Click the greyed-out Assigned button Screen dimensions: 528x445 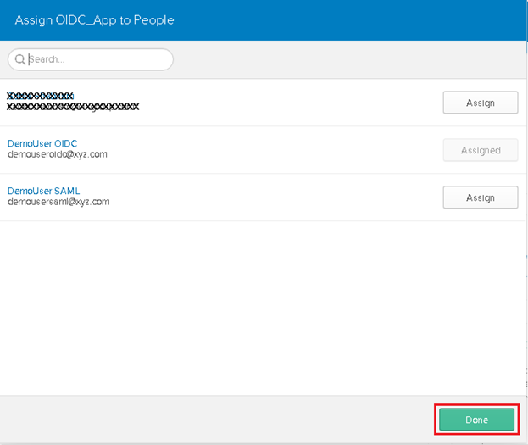coord(480,150)
